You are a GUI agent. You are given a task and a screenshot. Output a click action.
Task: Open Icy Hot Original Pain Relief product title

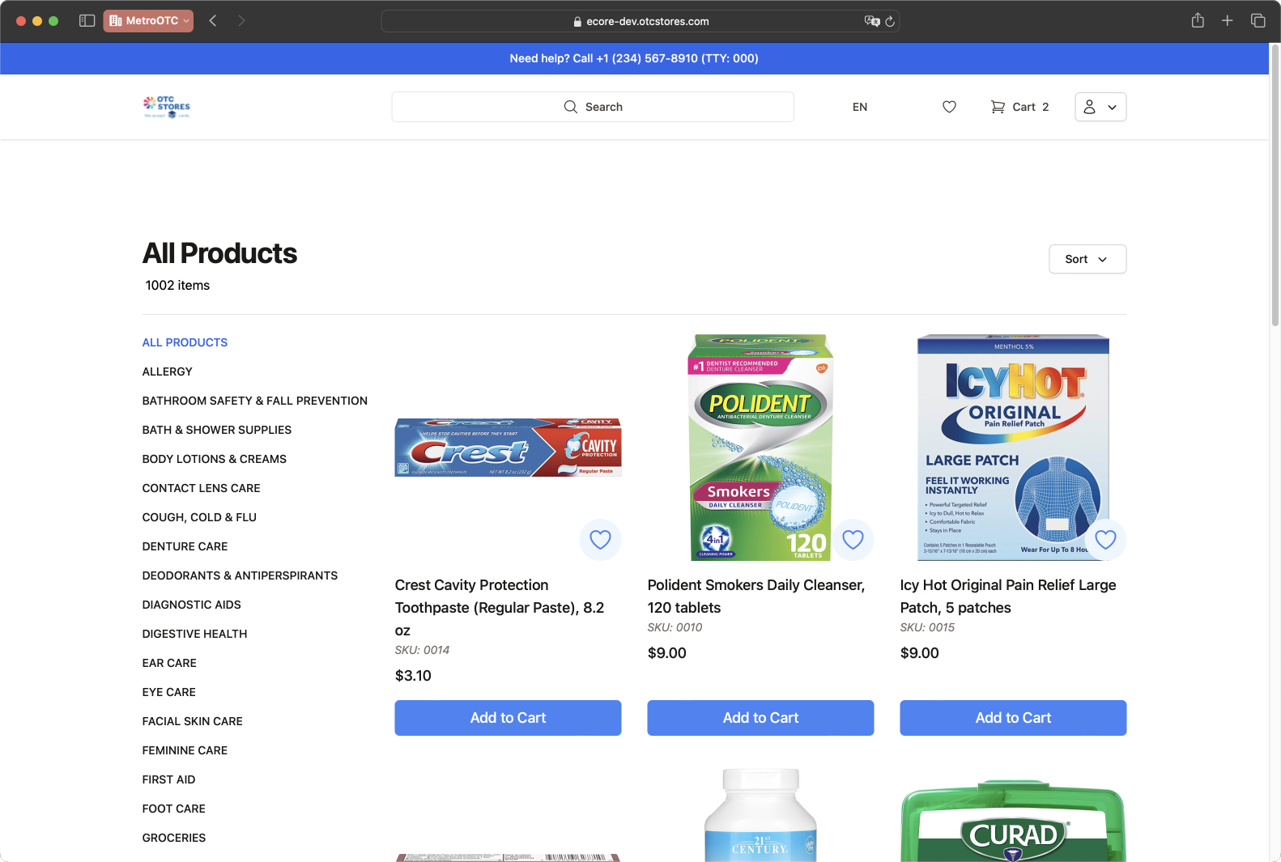pyautogui.click(x=1008, y=597)
